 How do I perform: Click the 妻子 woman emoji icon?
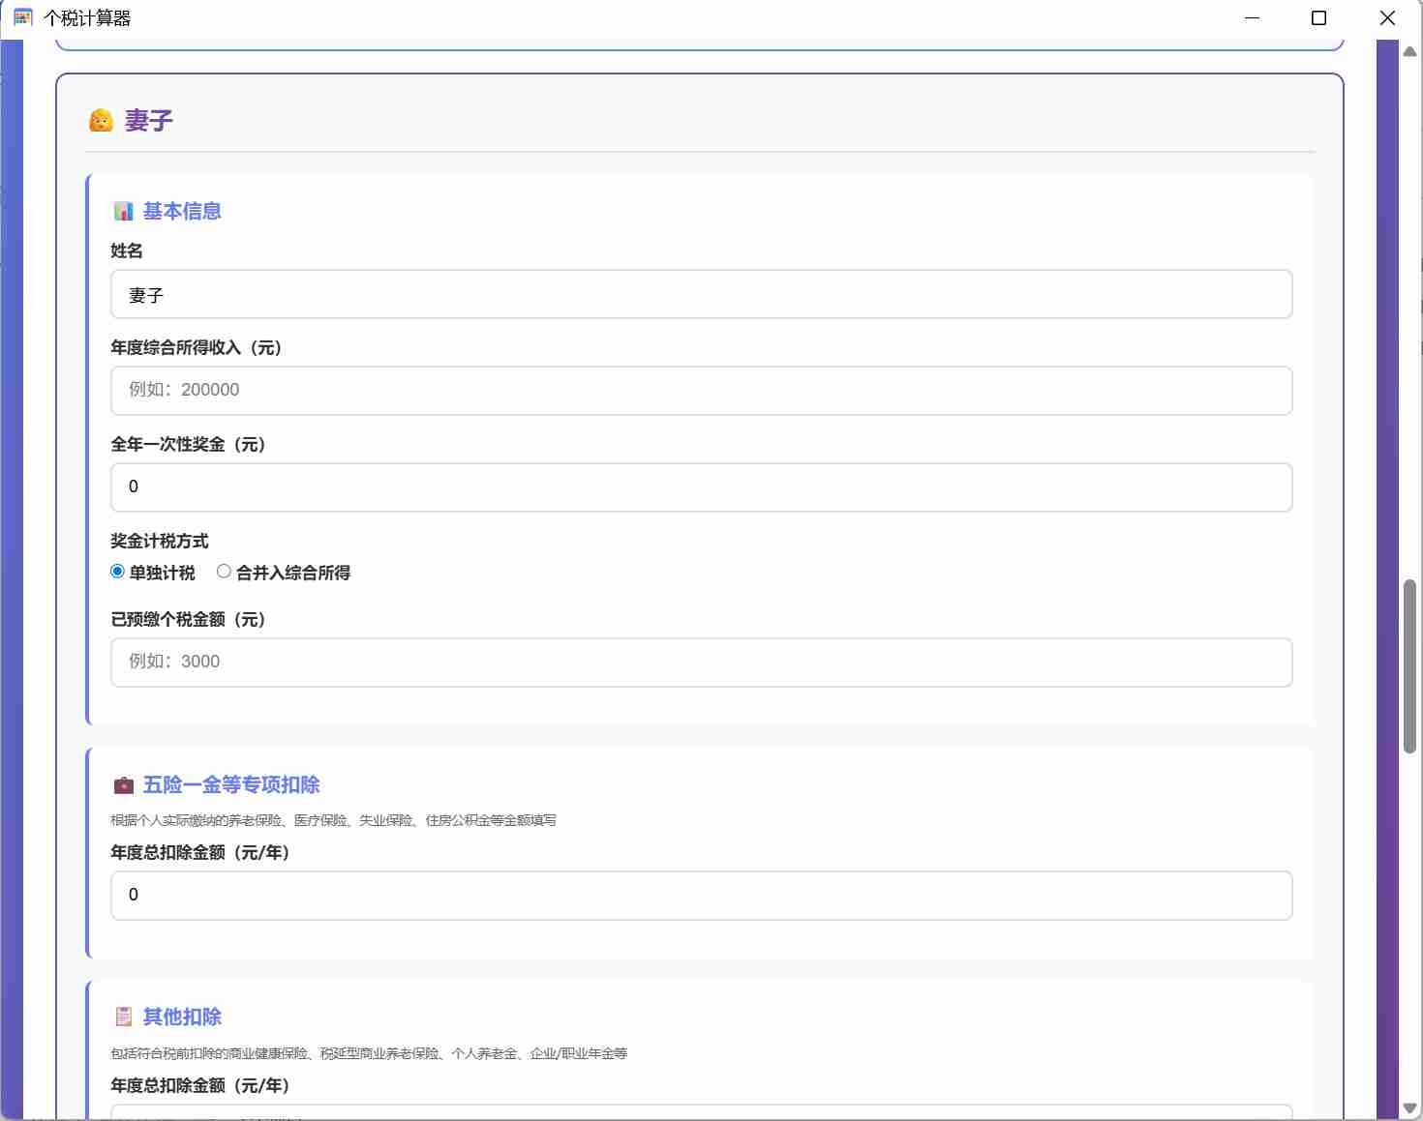click(101, 121)
